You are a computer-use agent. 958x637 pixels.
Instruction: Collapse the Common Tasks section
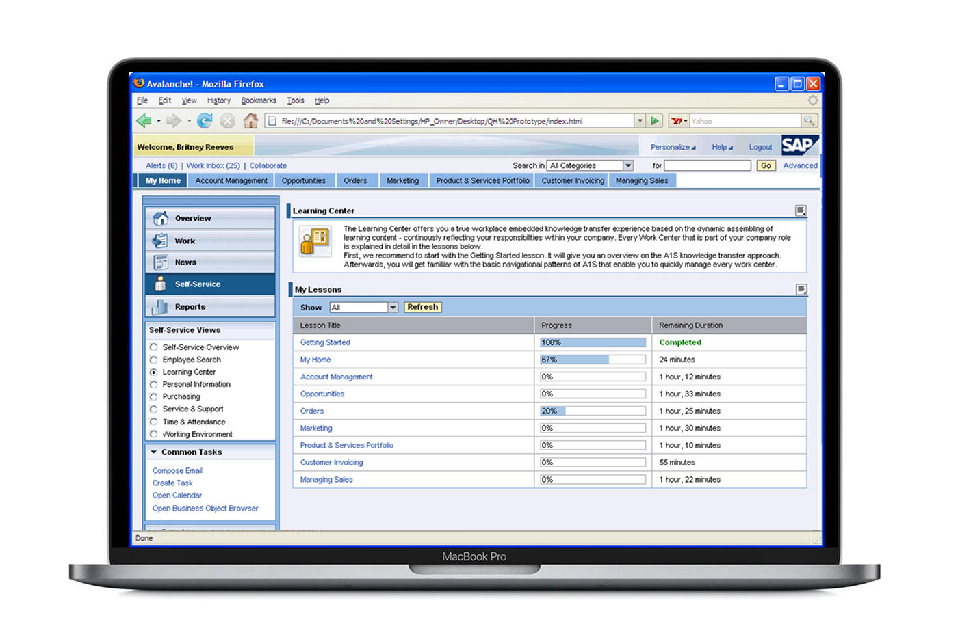pyautogui.click(x=154, y=452)
